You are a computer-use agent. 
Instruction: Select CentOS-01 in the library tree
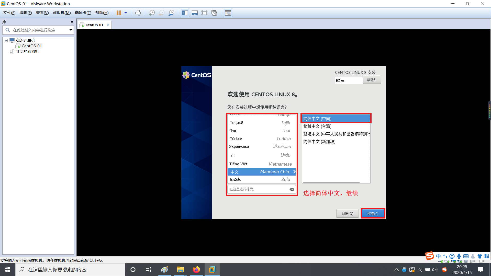pos(31,46)
